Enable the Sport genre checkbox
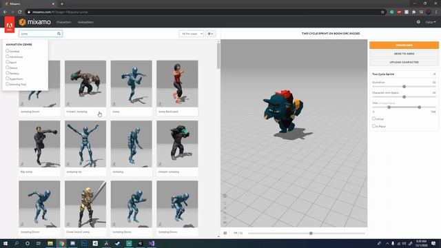Screen dimensions: 441x248 [x=8, y=62]
